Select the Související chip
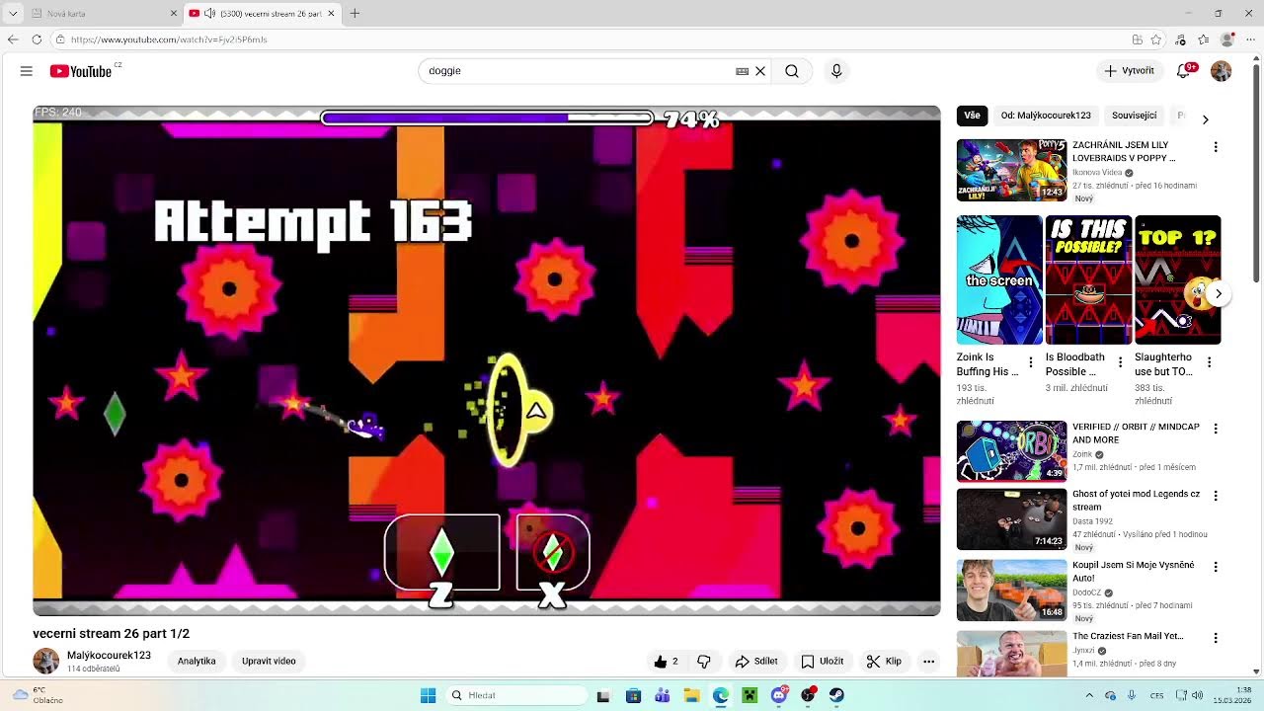The image size is (1264, 711). tap(1134, 116)
